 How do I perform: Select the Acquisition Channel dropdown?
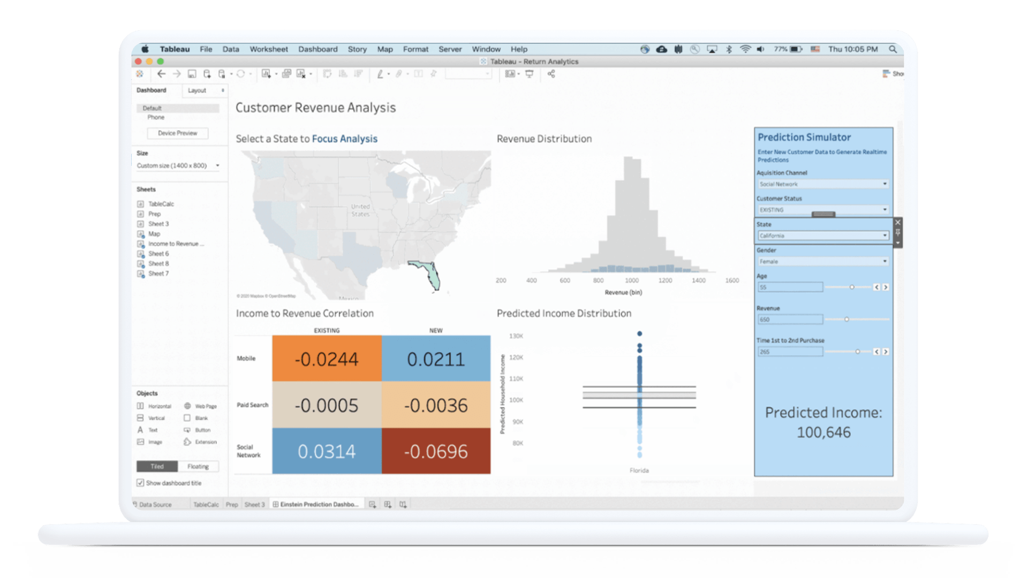tap(822, 184)
